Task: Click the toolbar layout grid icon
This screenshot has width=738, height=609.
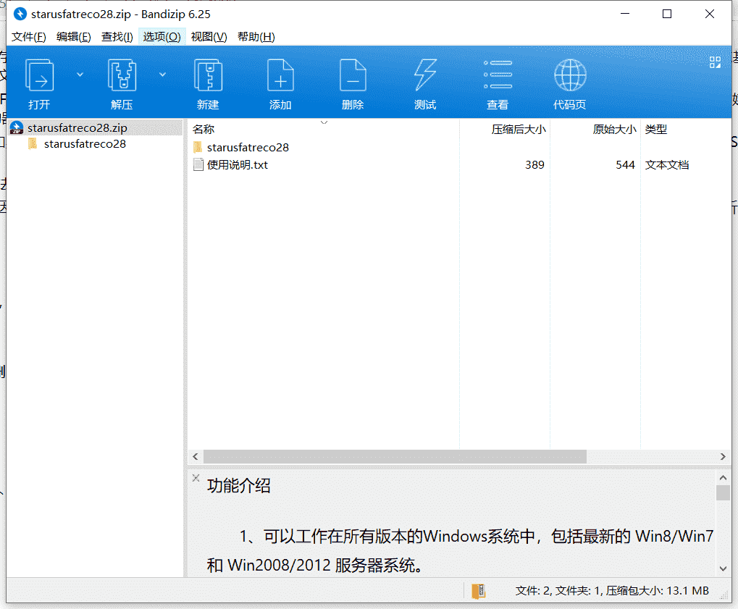Action: (715, 62)
